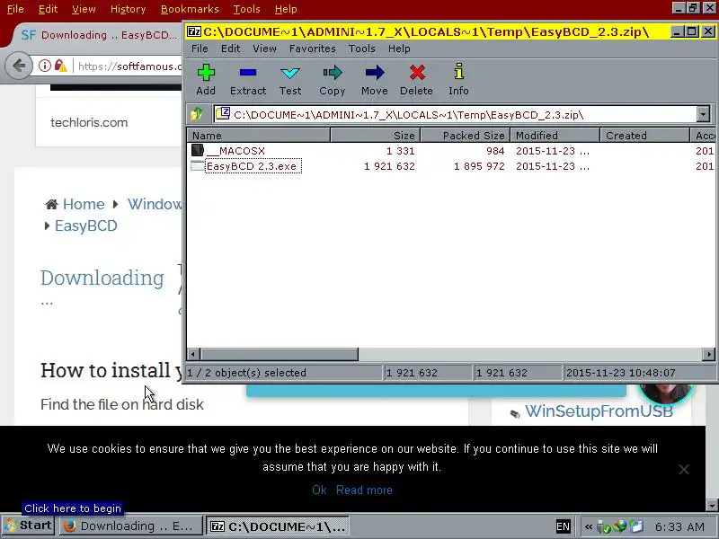The height and width of the screenshot is (539, 719).
Task: Select the EasyBCD 2.3.exe file name
Action: pyautogui.click(x=252, y=166)
